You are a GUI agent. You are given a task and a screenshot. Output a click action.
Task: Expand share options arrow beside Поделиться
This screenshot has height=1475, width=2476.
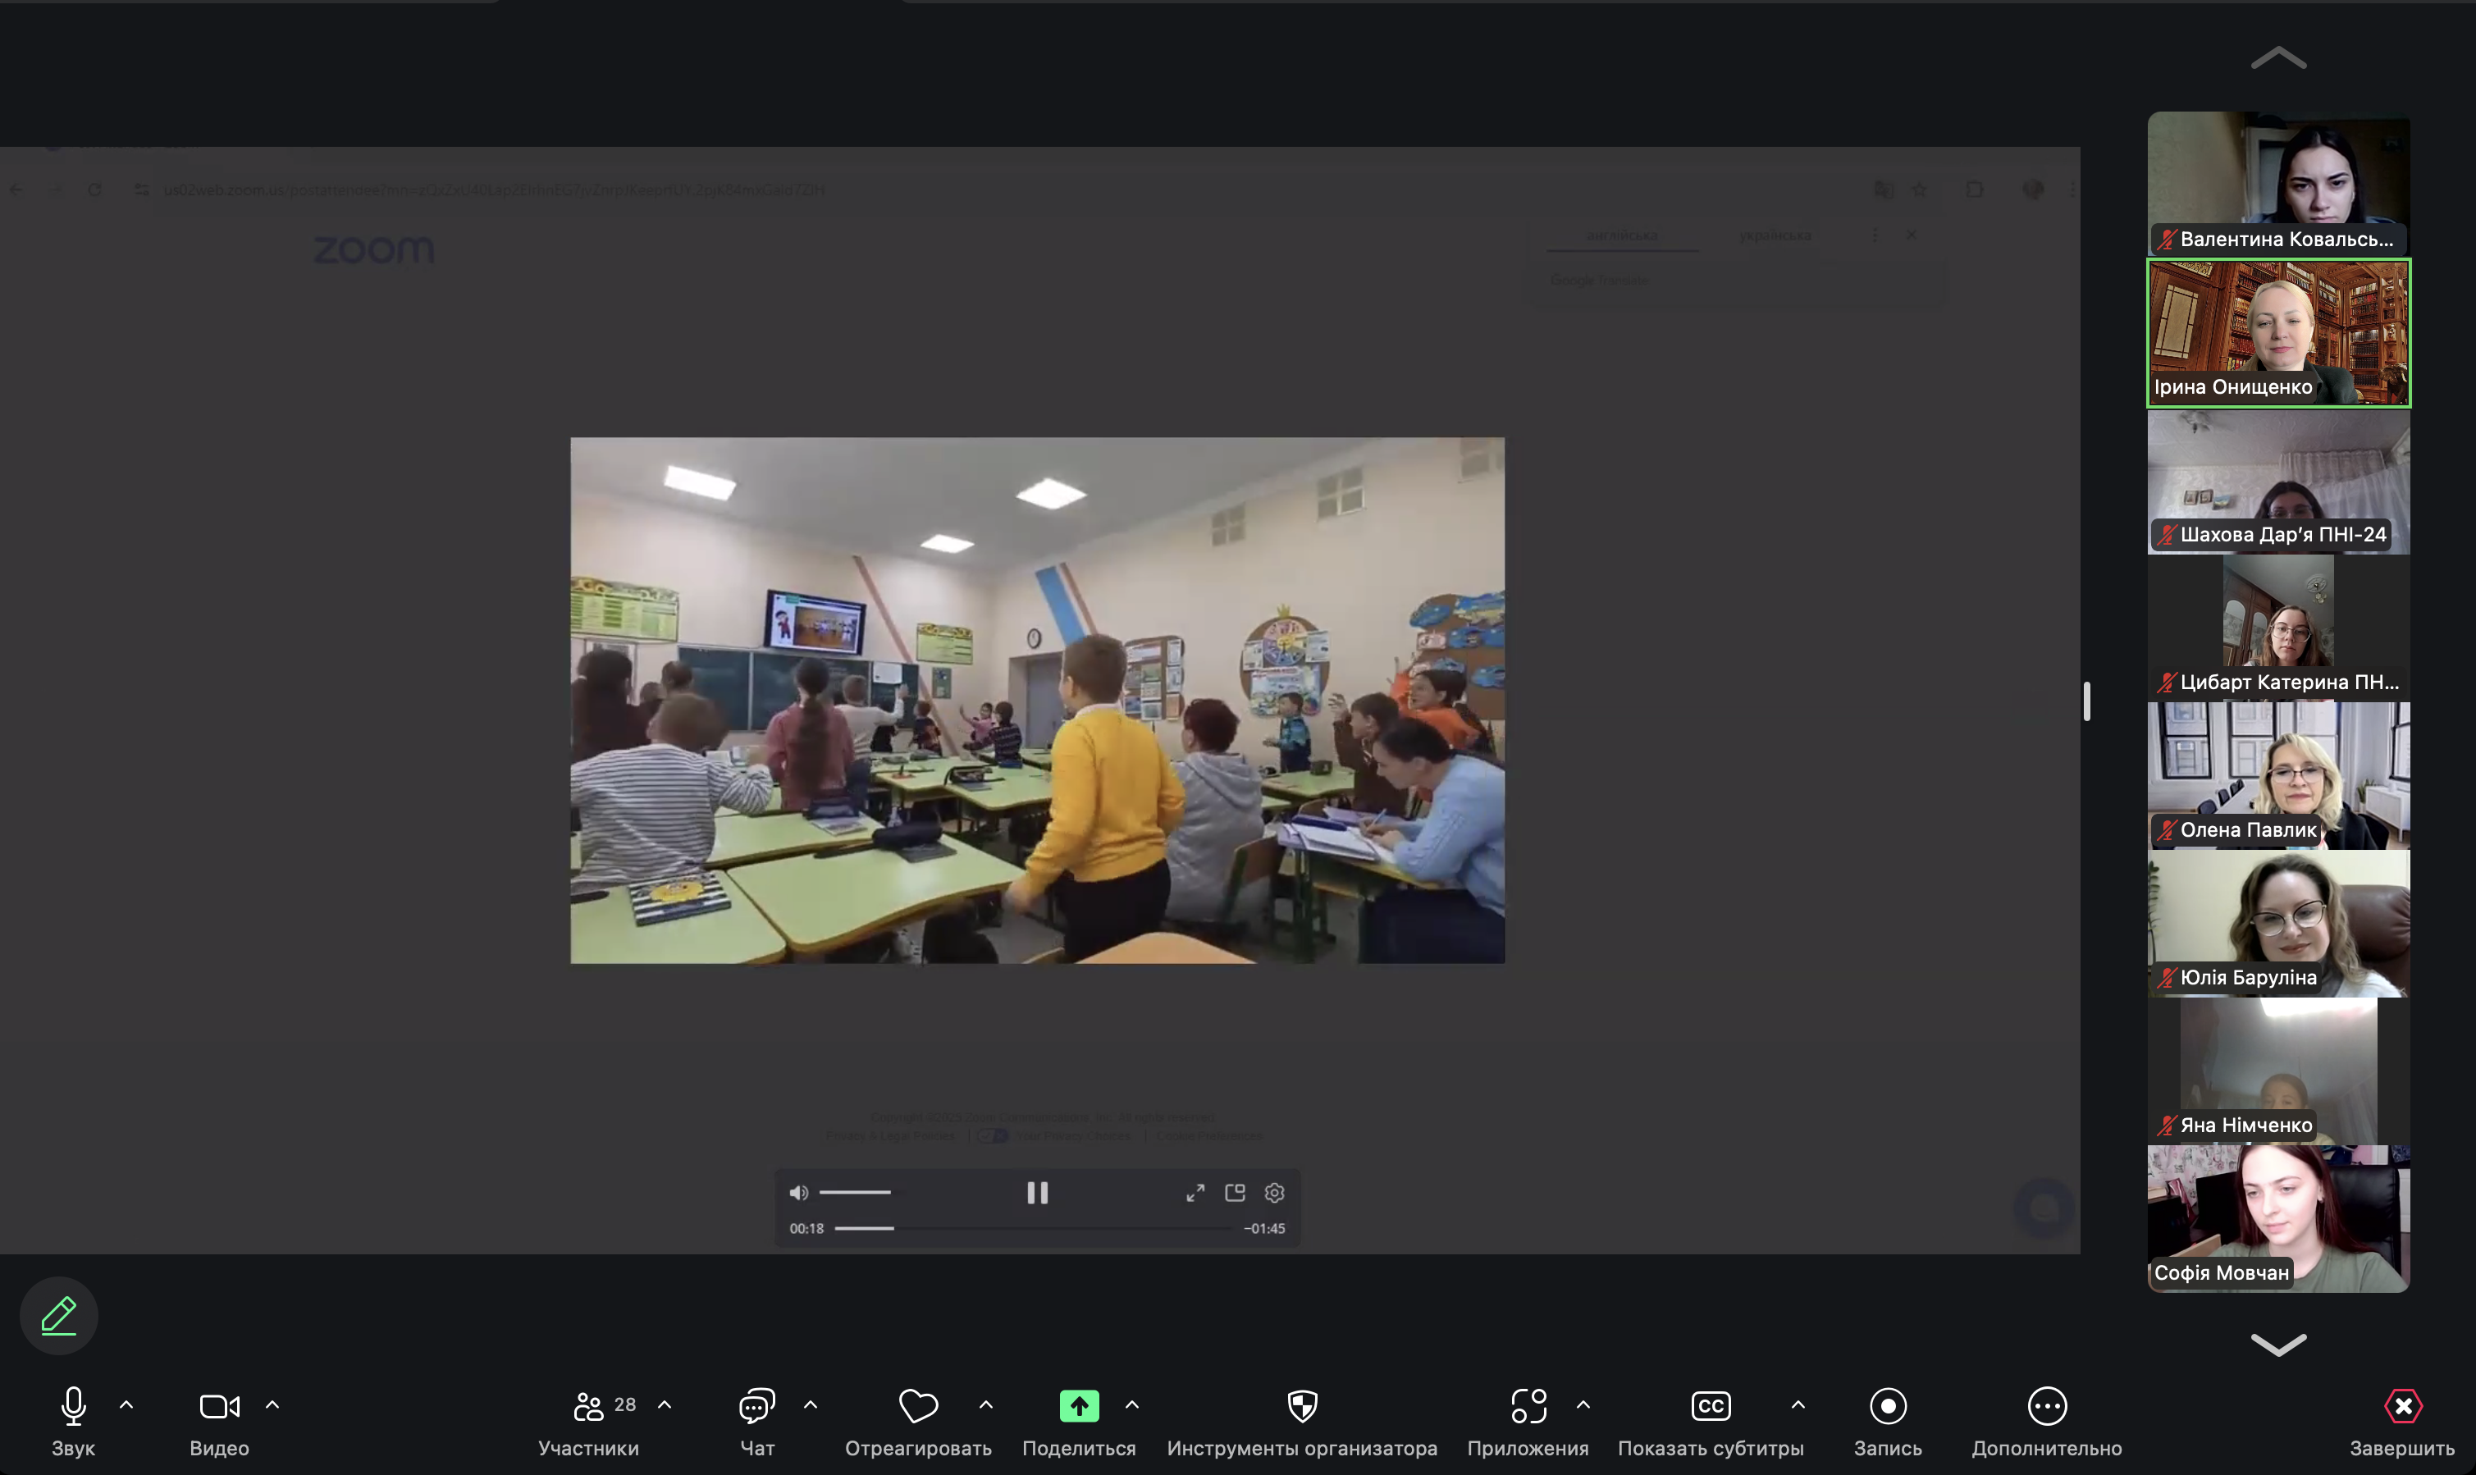pos(1132,1405)
